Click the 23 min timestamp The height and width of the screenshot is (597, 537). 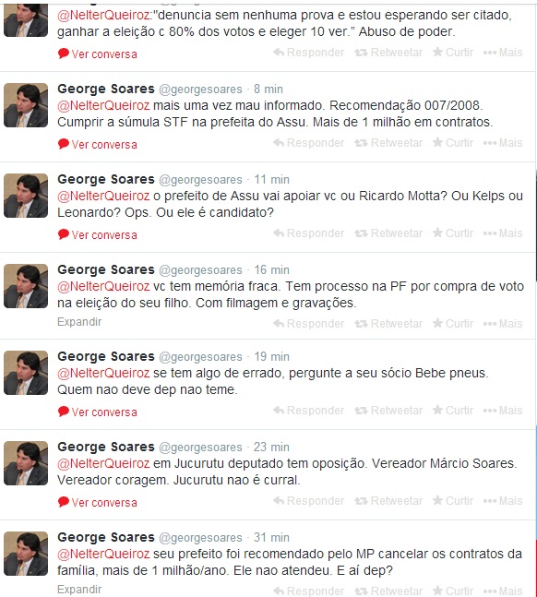(x=271, y=447)
